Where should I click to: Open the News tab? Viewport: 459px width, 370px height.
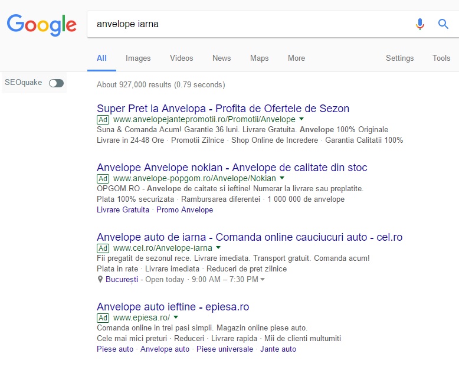tap(221, 58)
